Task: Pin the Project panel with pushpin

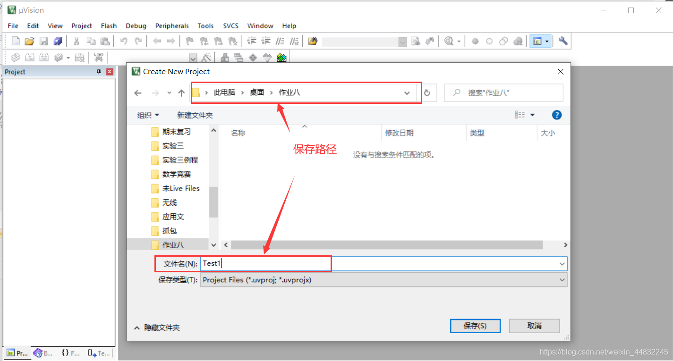Action: tap(99, 72)
